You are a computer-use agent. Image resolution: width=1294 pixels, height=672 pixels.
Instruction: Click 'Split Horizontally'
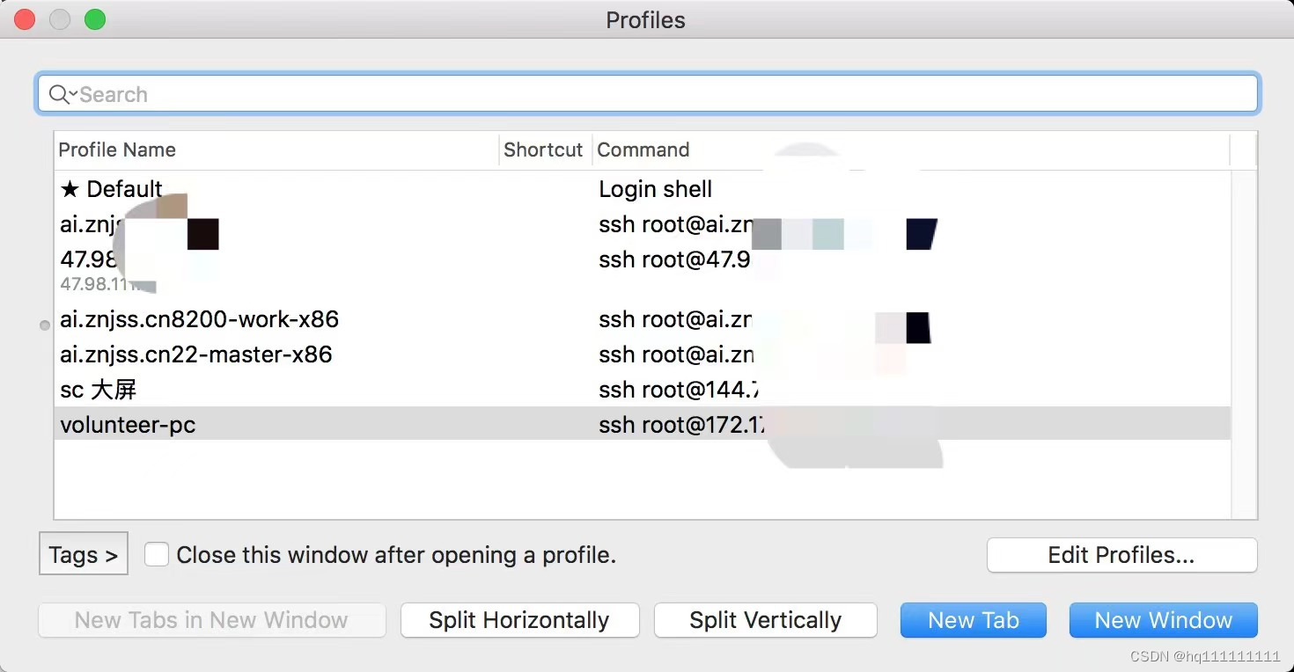coord(519,620)
